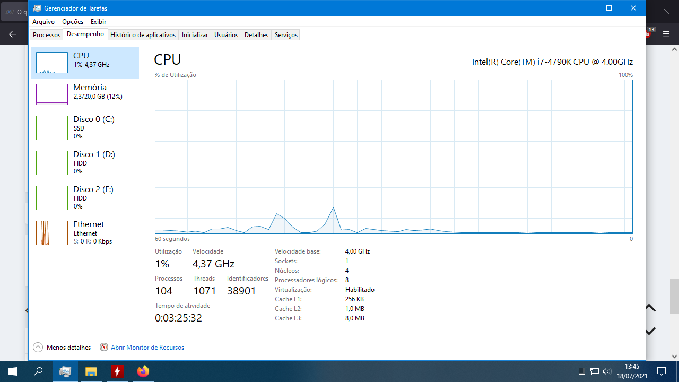Open the Usuários tab

pyautogui.click(x=226, y=35)
